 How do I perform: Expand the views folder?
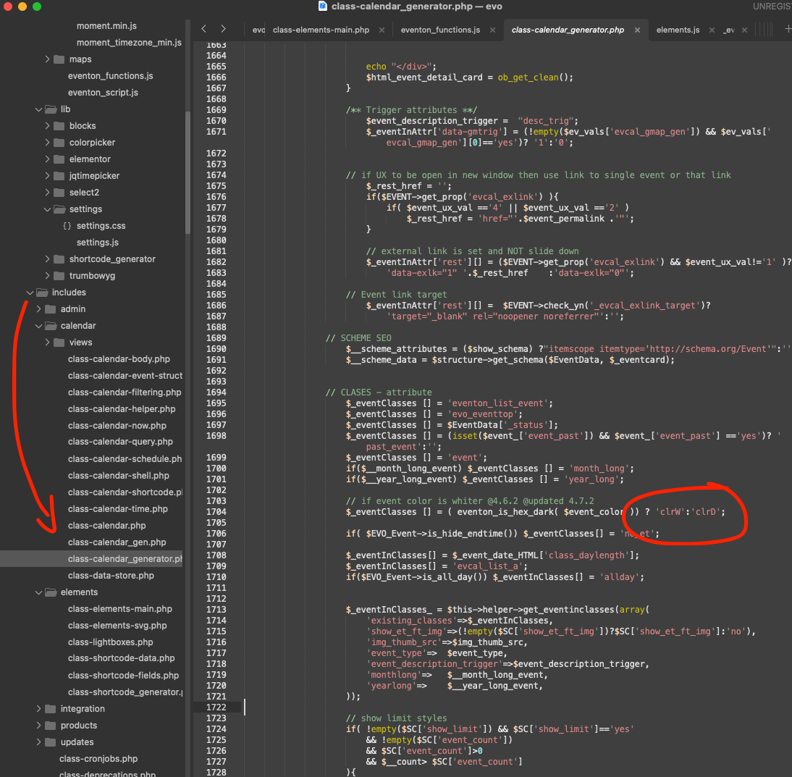[47, 343]
